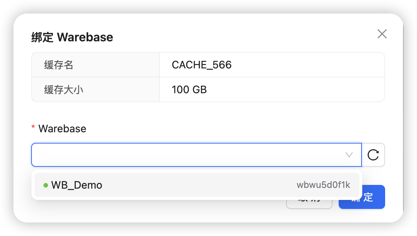Click the refresh Warebase list icon
Viewport: 417px width, 236px height.
(x=373, y=155)
